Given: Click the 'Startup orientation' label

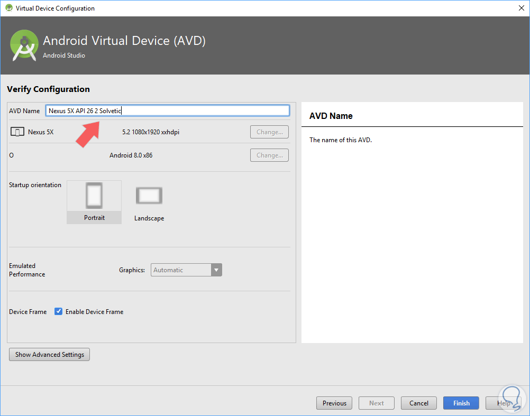Looking at the screenshot, I should point(35,185).
